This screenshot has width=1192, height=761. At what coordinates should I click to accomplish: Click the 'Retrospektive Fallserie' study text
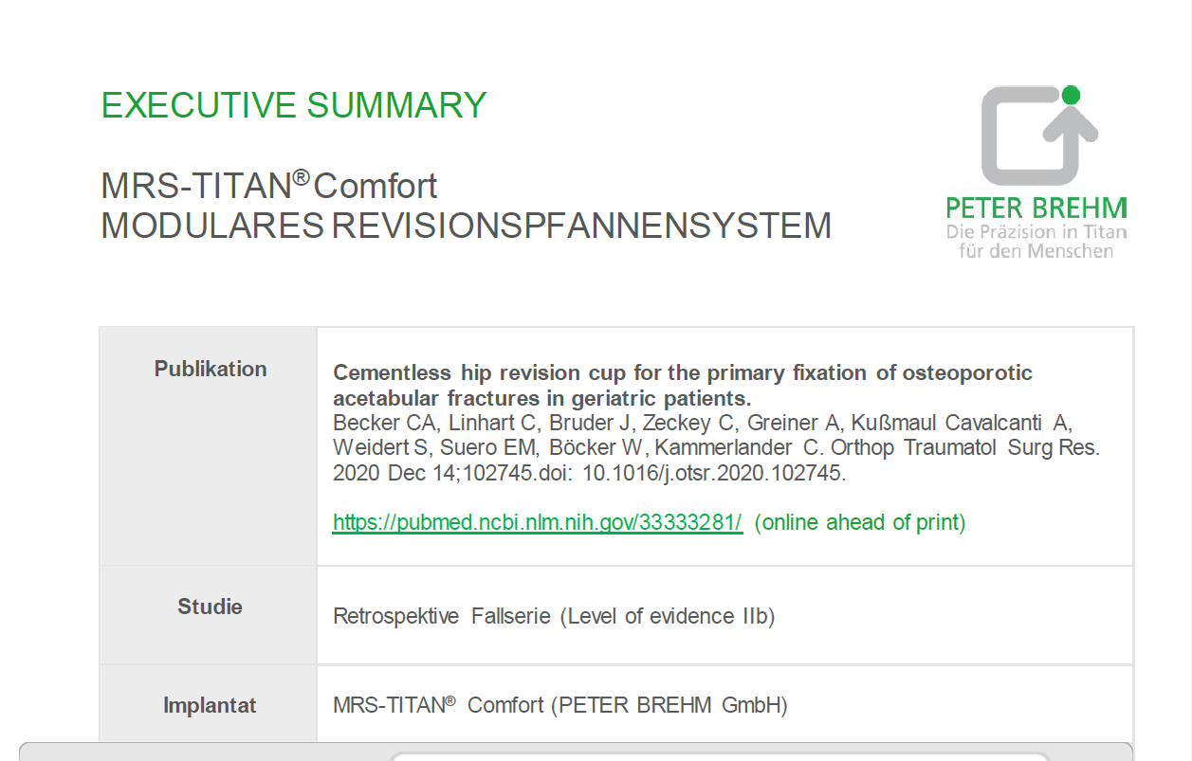441,617
